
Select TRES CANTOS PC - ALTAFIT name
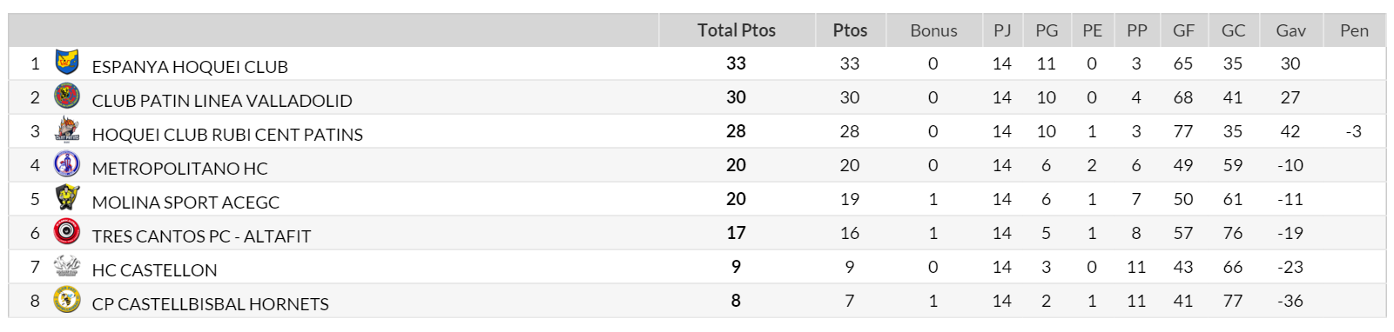tap(201, 236)
